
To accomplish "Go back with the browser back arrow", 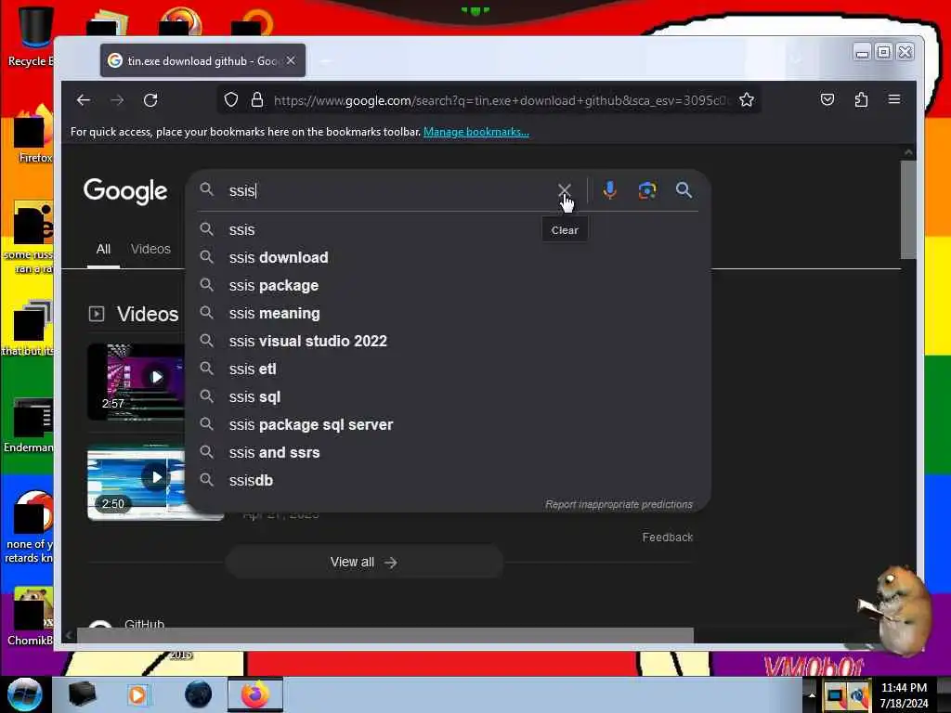I will pos(83,100).
